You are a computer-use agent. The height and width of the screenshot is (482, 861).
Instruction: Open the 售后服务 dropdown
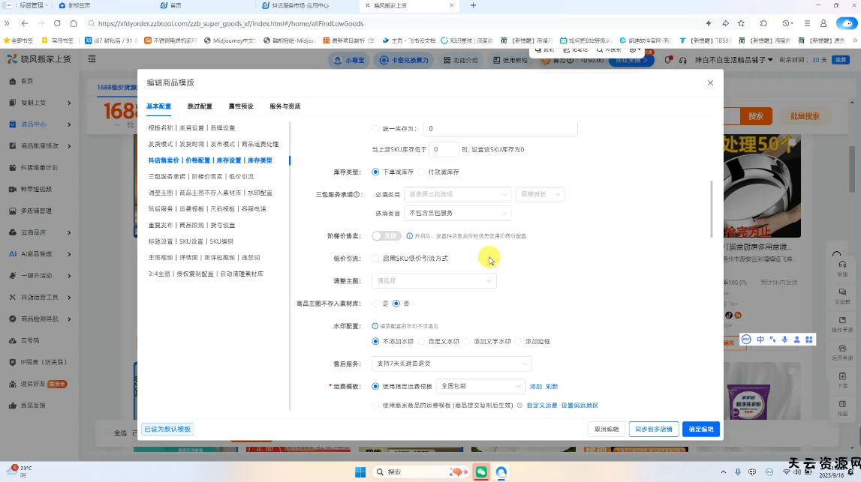pos(451,364)
